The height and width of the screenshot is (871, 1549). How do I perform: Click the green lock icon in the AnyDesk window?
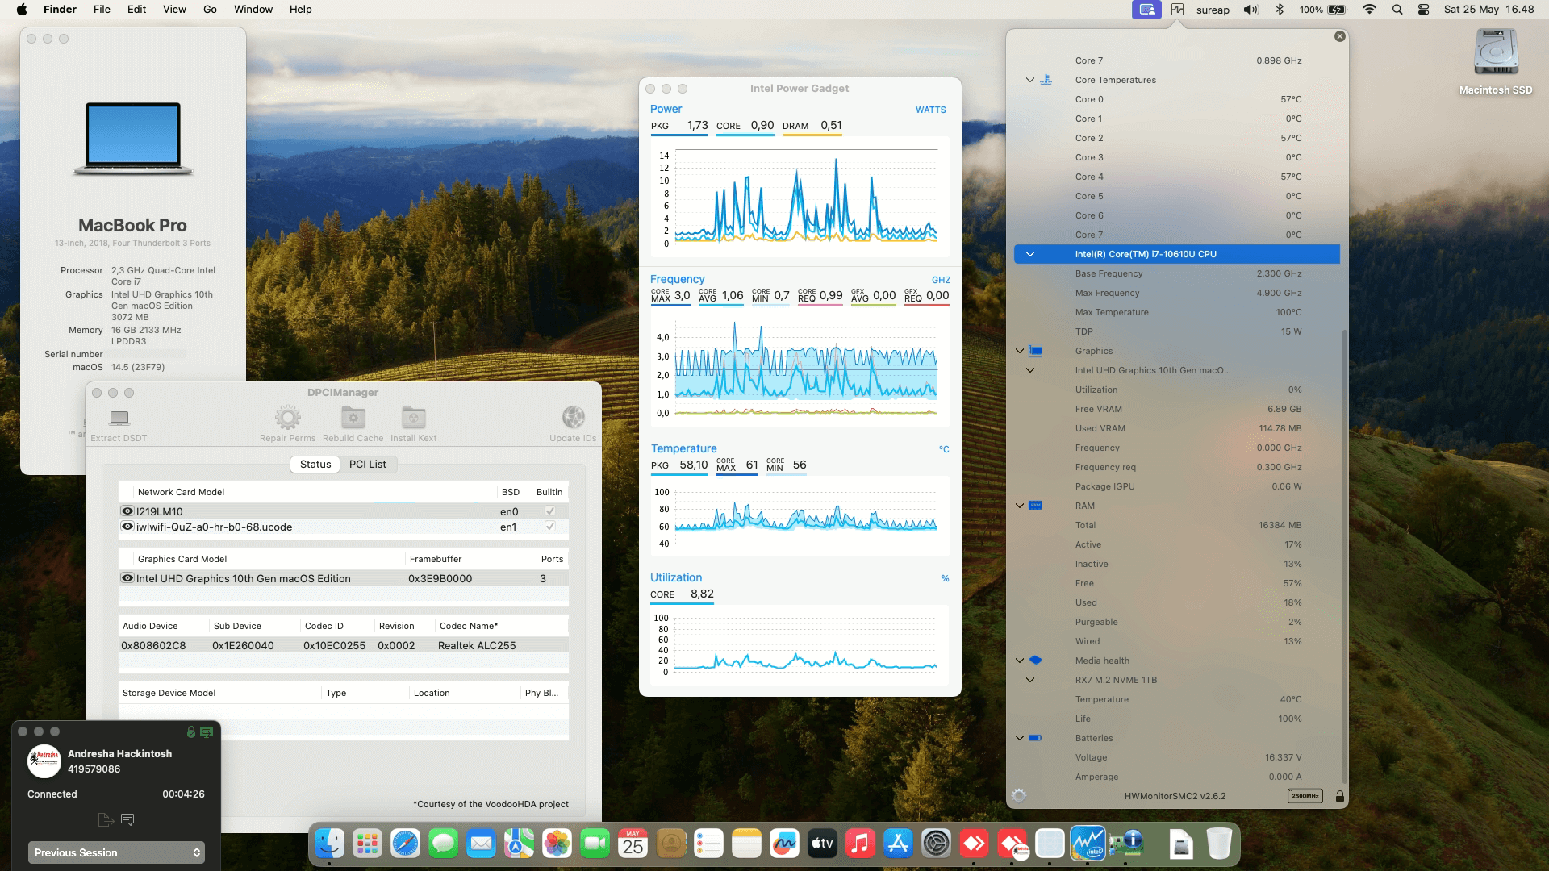click(191, 731)
